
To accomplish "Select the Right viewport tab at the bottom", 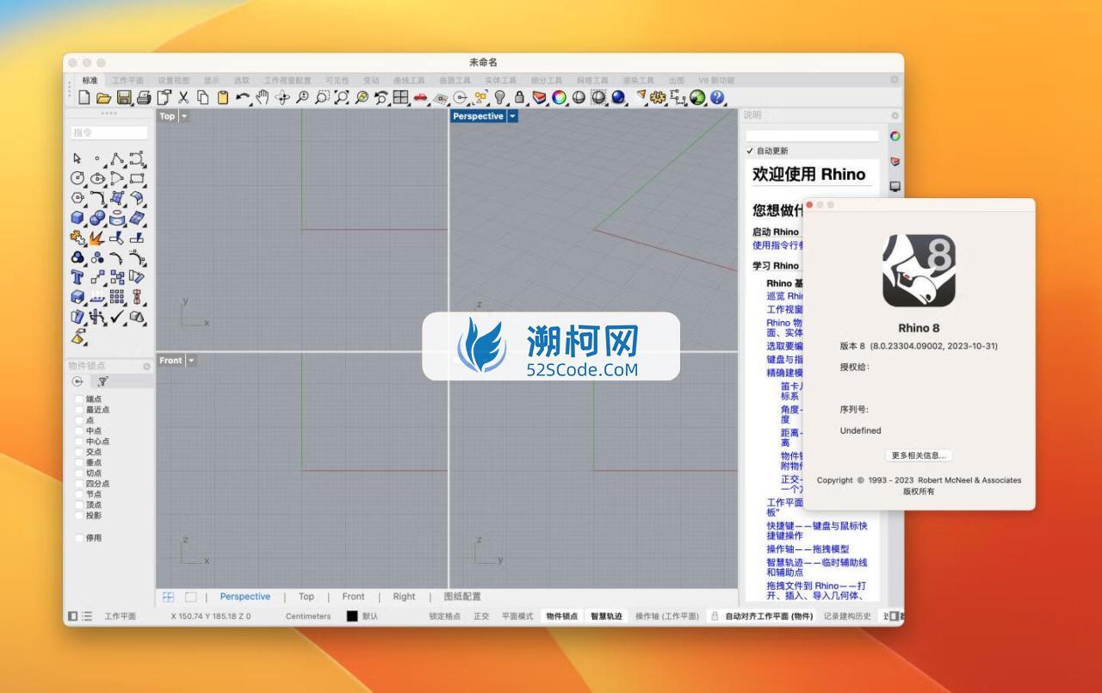I will click(x=404, y=597).
